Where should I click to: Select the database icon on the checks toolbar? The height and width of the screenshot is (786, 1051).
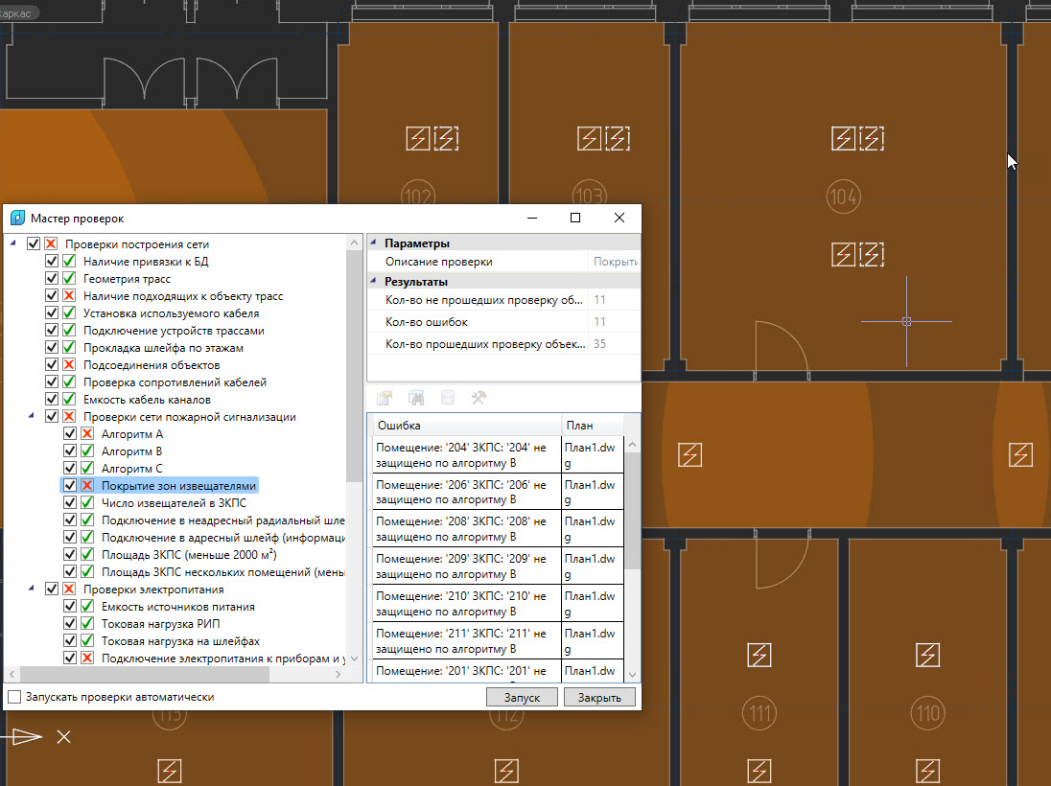point(447,397)
